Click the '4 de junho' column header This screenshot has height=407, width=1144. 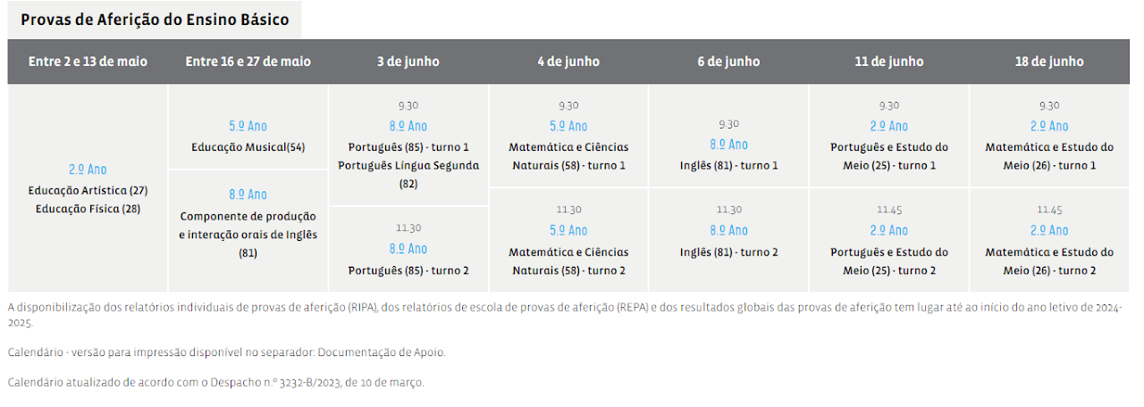(x=568, y=62)
